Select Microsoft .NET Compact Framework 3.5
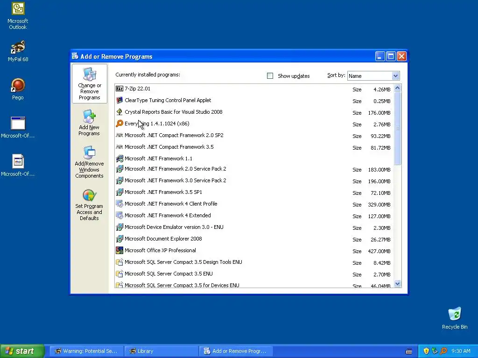Screen dimensions: 478x358 coord(254,147)
